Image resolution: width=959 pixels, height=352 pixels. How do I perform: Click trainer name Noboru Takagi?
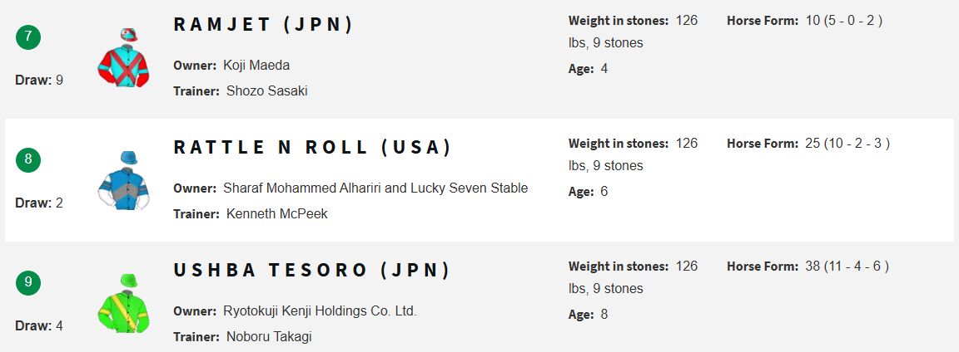[x=269, y=337]
